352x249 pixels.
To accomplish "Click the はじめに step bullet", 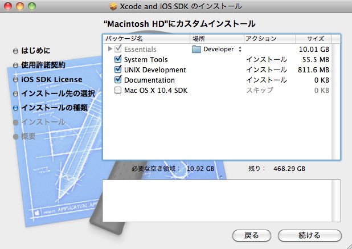I will (15, 51).
